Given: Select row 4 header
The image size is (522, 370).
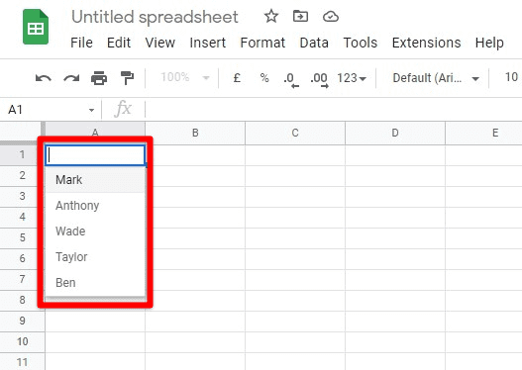Looking at the screenshot, I should click(22, 217).
